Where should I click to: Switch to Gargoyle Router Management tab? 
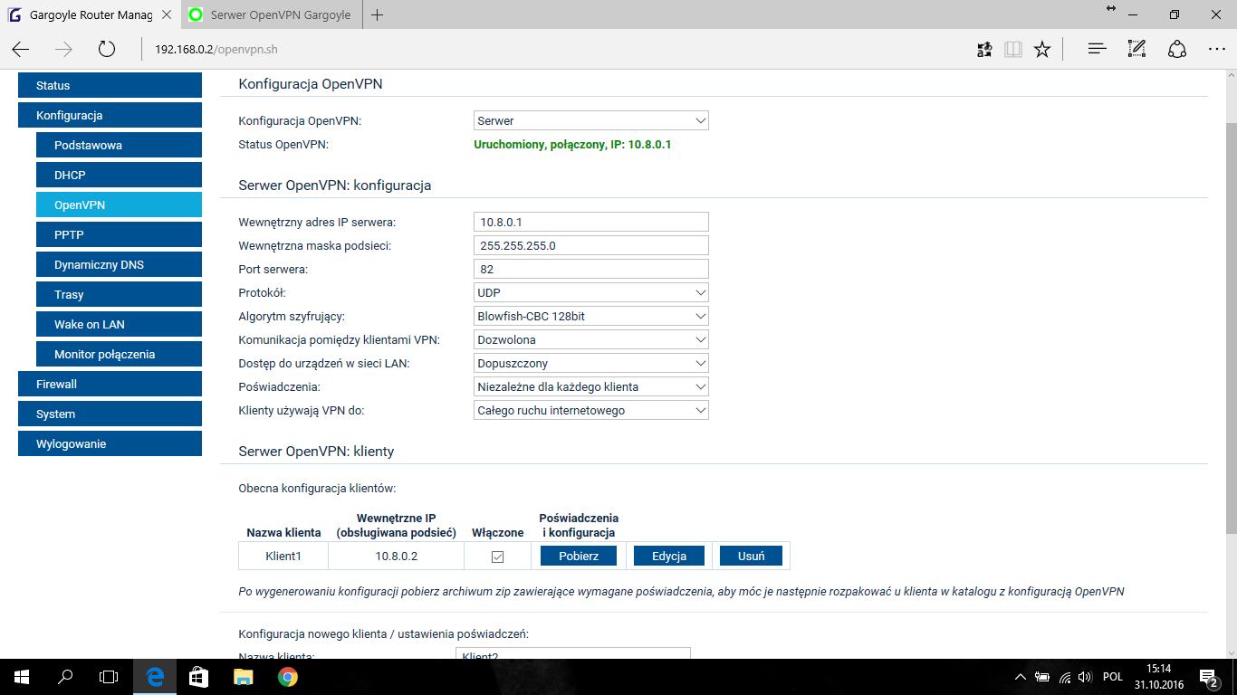(x=90, y=14)
